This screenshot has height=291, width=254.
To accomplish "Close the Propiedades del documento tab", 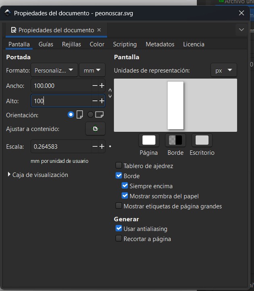I will [99, 30].
